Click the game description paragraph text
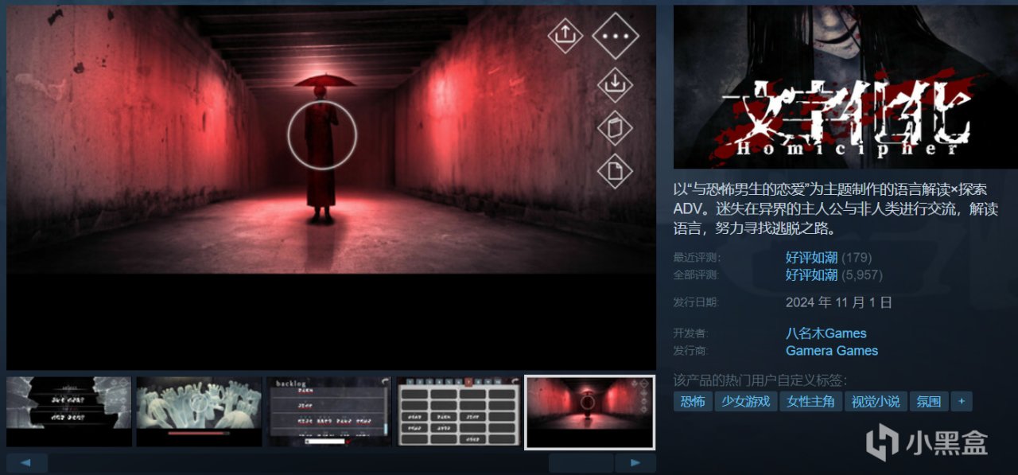Viewport: 1018px width, 475px height. (837, 209)
